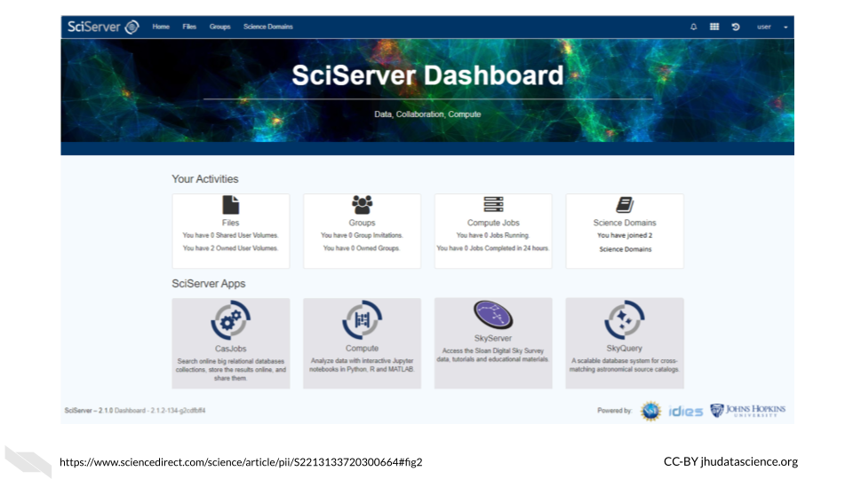Image resolution: width=853 pixels, height=479 pixels.
Task: Launch the SkyQuery app icon
Action: 625,320
